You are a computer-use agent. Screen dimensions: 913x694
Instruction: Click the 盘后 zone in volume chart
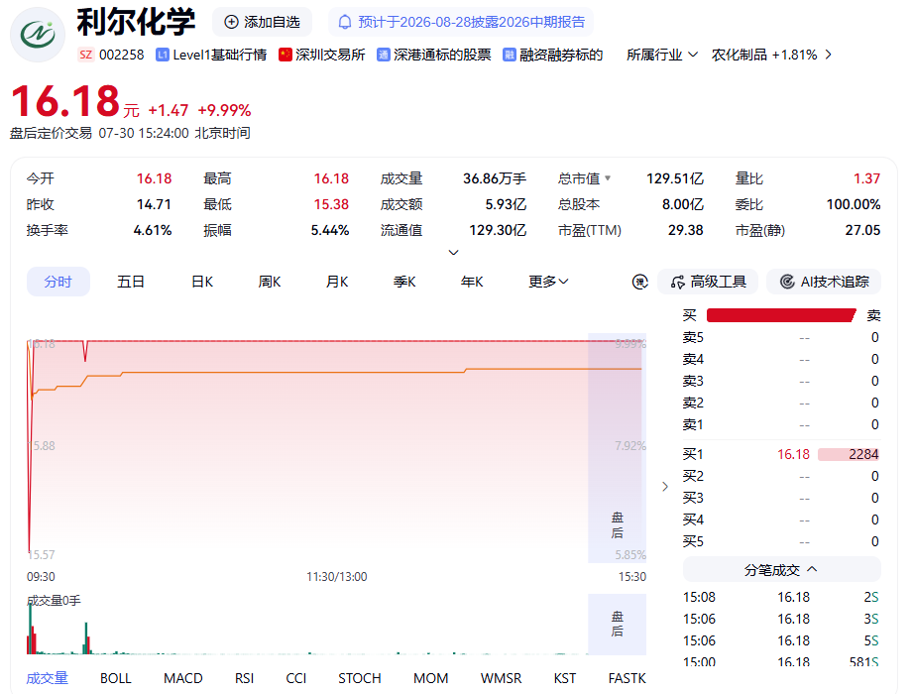tap(618, 625)
